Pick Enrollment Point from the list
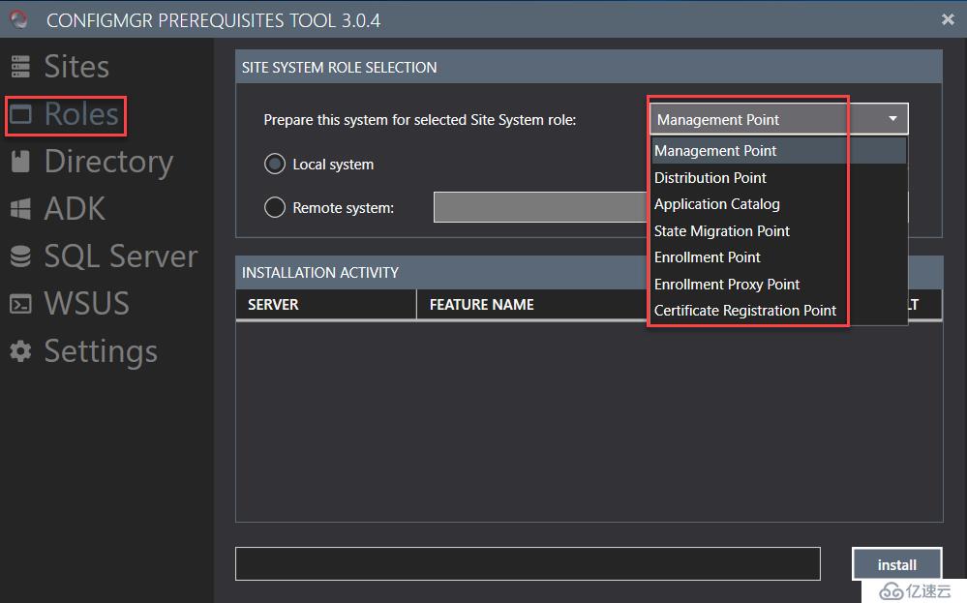 point(779,257)
